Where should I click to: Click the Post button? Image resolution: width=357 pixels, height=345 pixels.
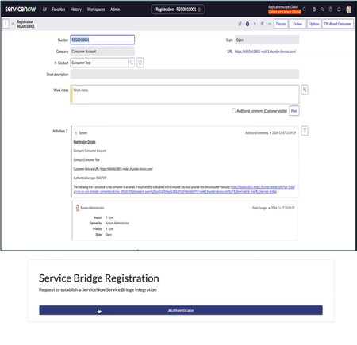294,111
